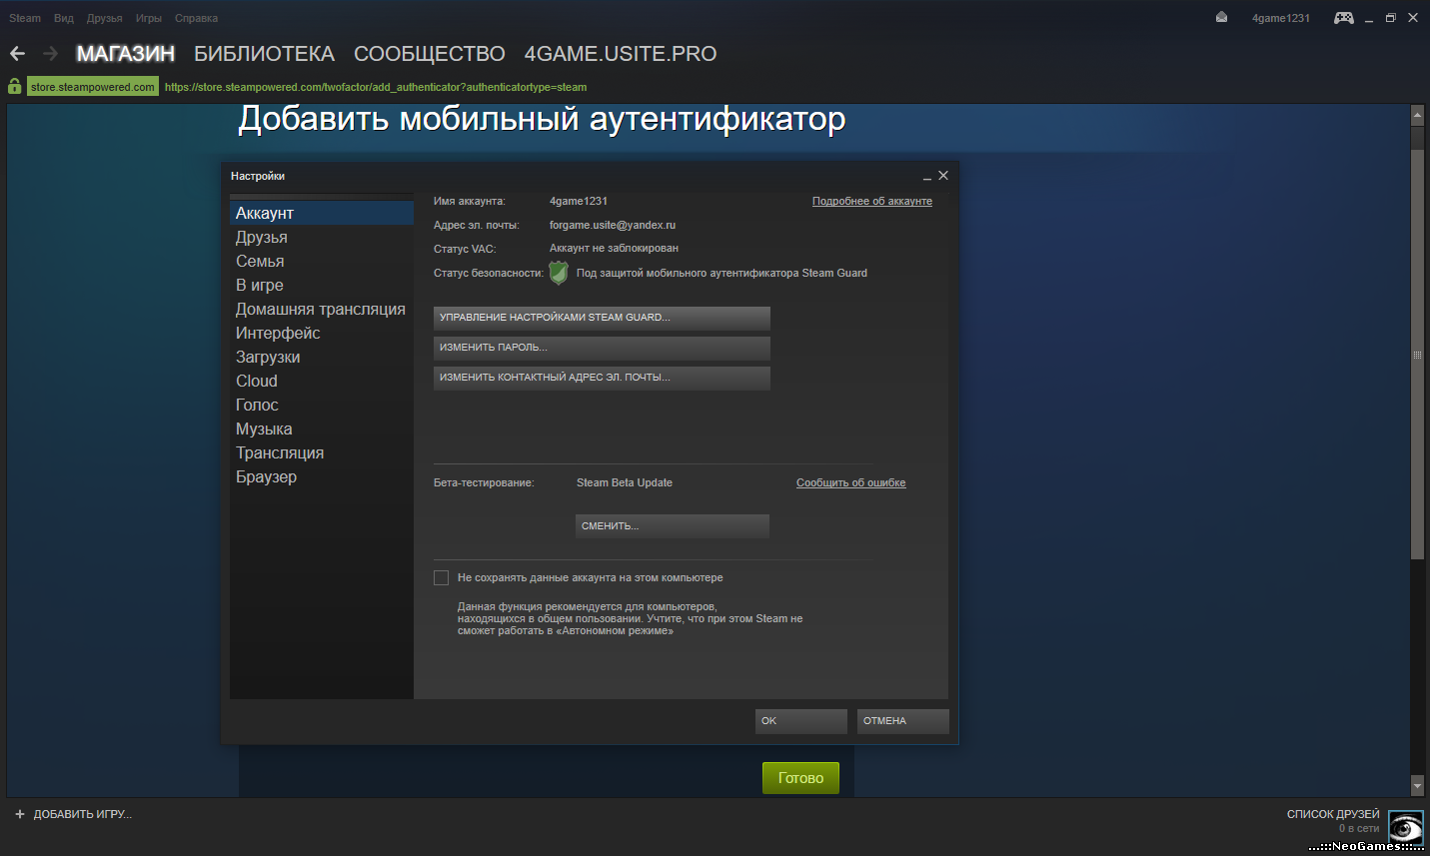Image resolution: width=1430 pixels, height=856 pixels.
Task: Click the store URL address text
Action: tap(376, 87)
